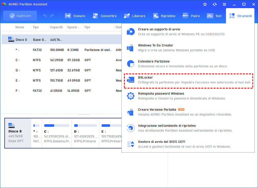
Task: Open the Ripristino toolbar option
Action: 164,16
